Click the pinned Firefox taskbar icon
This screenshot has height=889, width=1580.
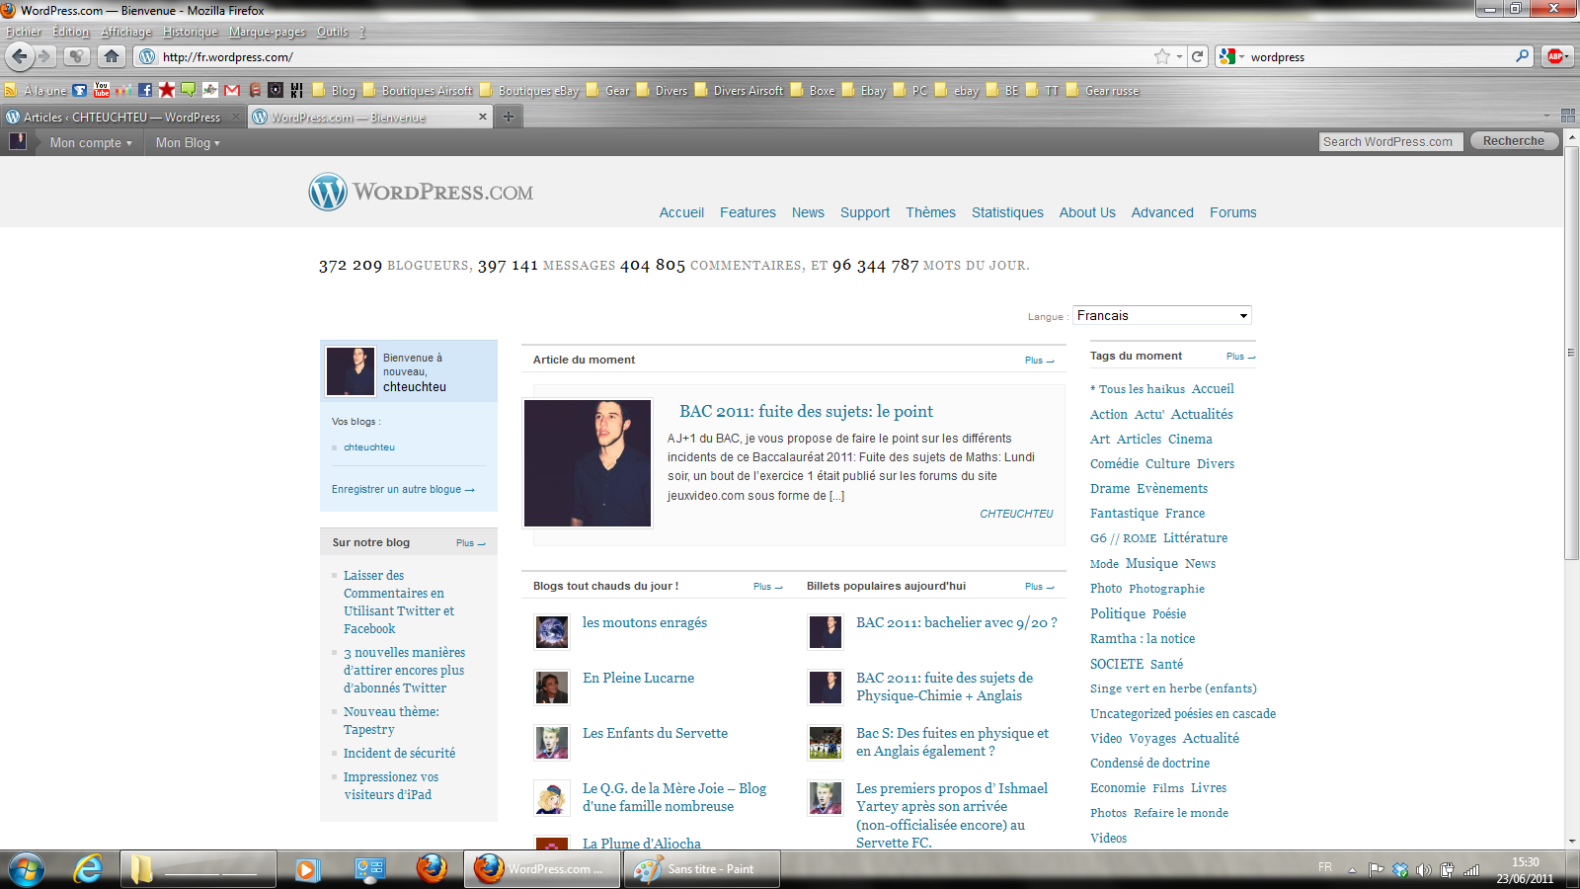point(431,869)
